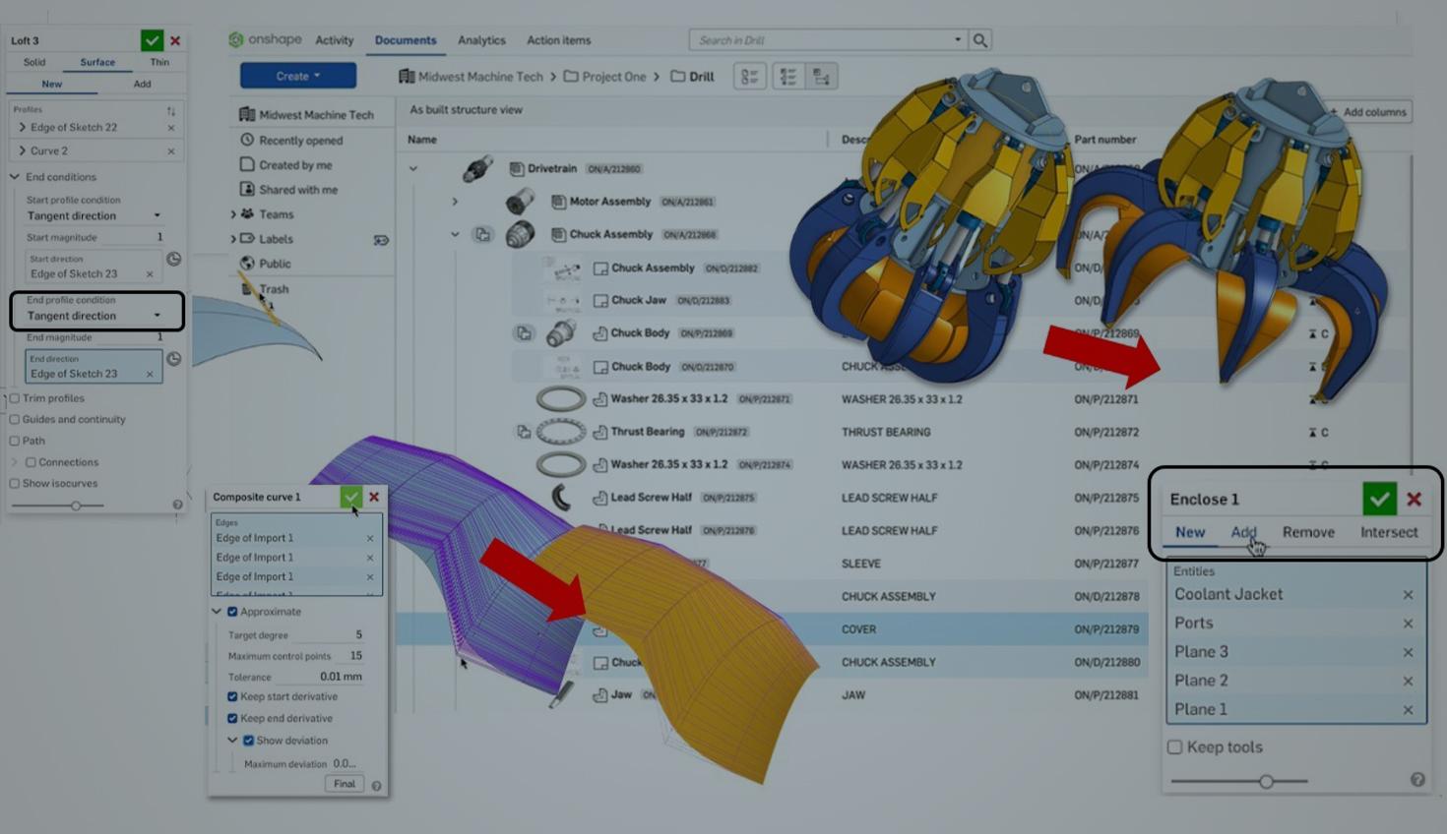This screenshot has width=1447, height=834.
Task: Click the Add columns button
Action: [x=1368, y=112]
